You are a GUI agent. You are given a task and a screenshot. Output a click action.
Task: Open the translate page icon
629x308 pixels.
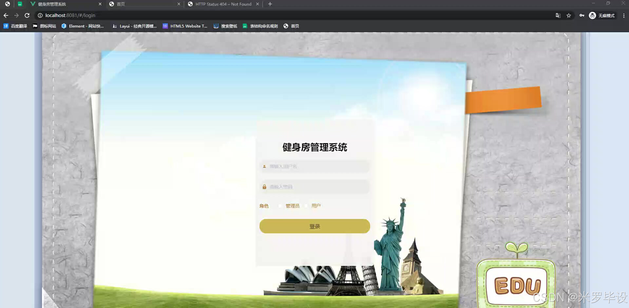click(558, 15)
